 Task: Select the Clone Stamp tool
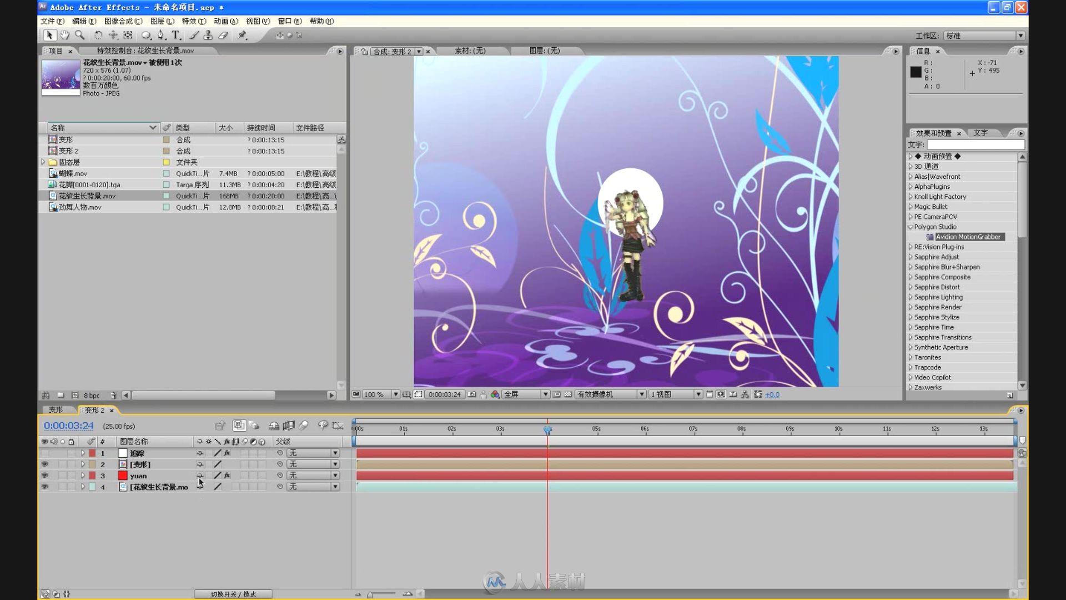pos(208,35)
